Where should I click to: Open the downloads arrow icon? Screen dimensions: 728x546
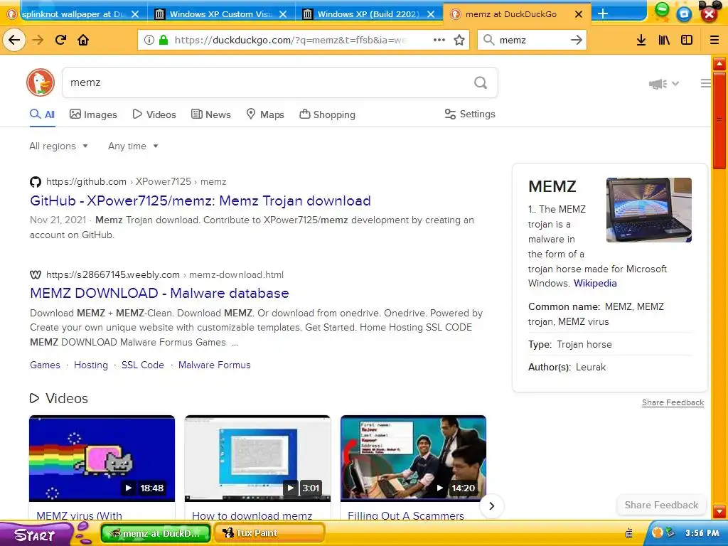(641, 40)
